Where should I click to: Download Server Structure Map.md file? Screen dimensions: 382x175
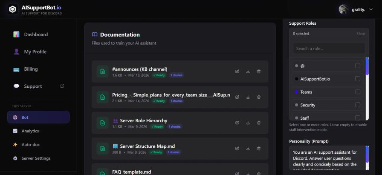pos(248,149)
